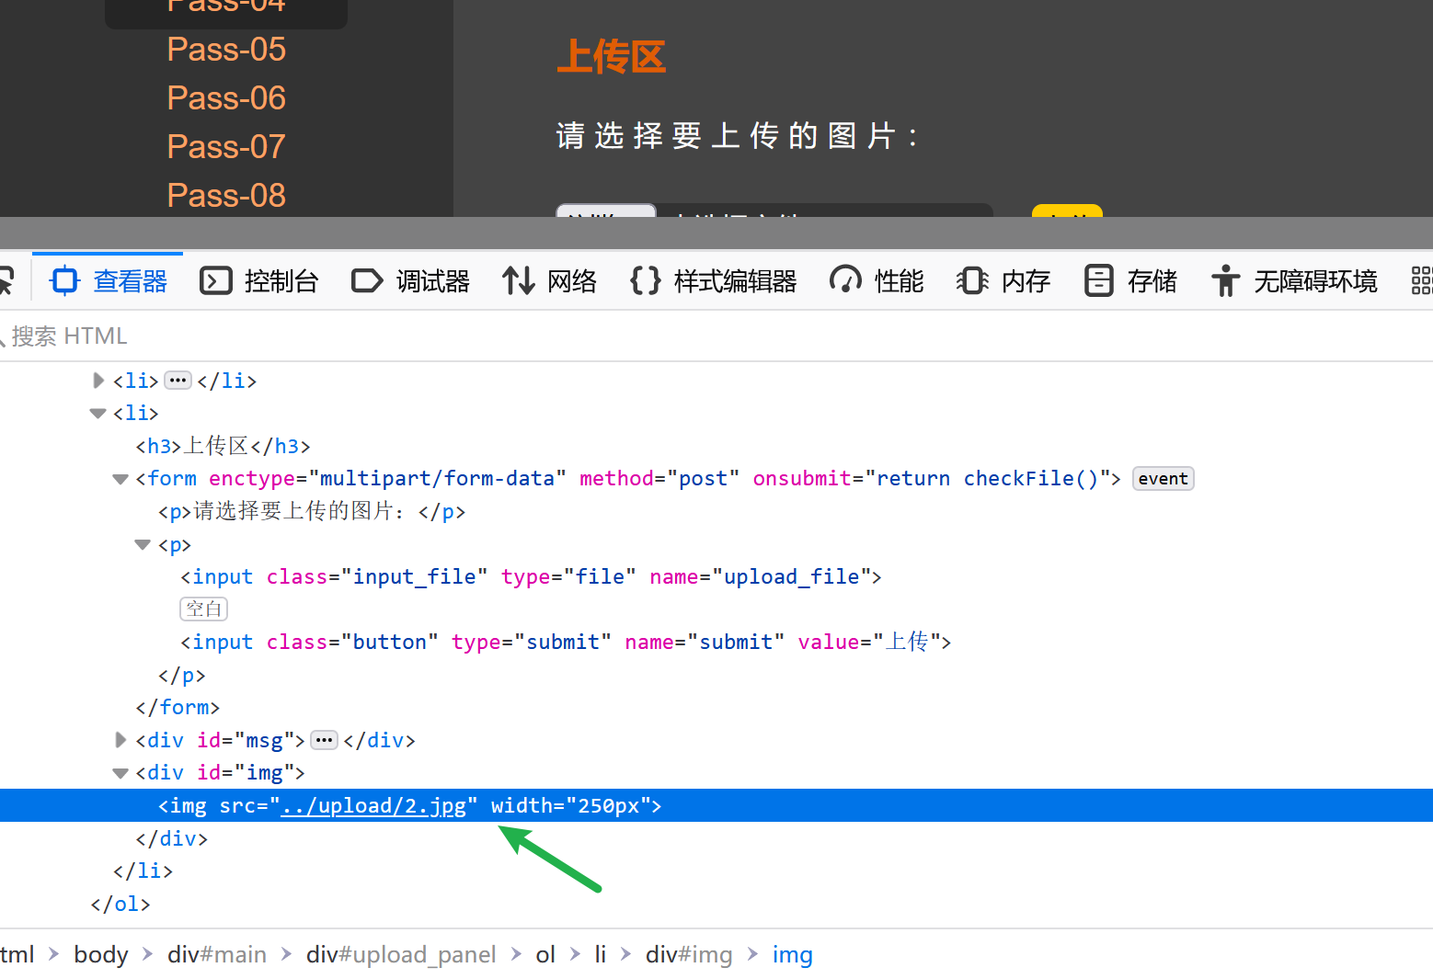Open the Pass-05 page link
This screenshot has width=1433, height=979.
coord(226,50)
